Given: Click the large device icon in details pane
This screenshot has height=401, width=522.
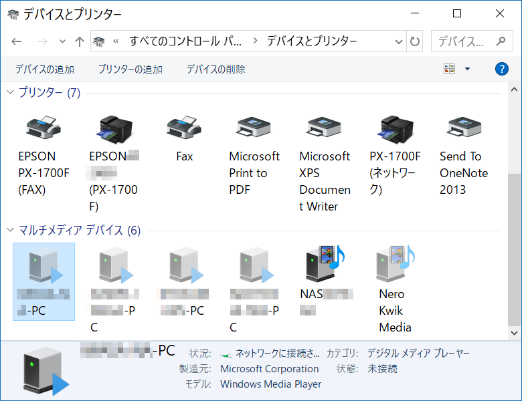Looking at the screenshot, I should pyautogui.click(x=46, y=372).
